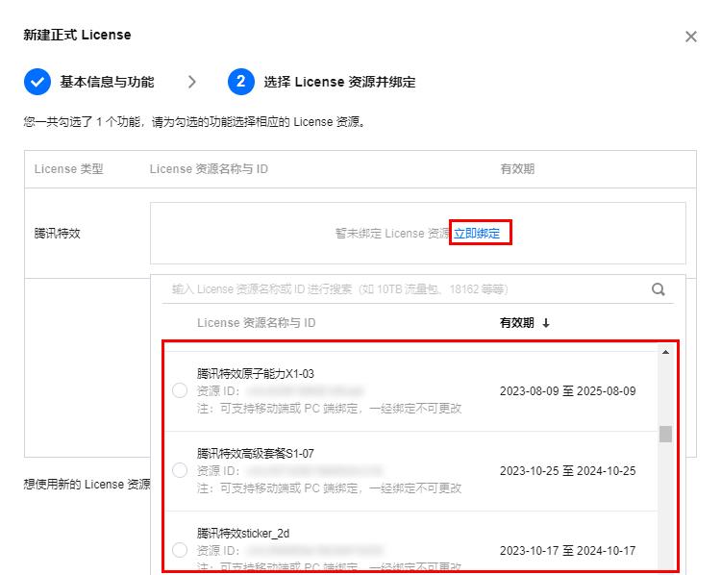The image size is (721, 575).
Task: Click date 2023-10-17 至 2024-10-17
Action: (568, 550)
